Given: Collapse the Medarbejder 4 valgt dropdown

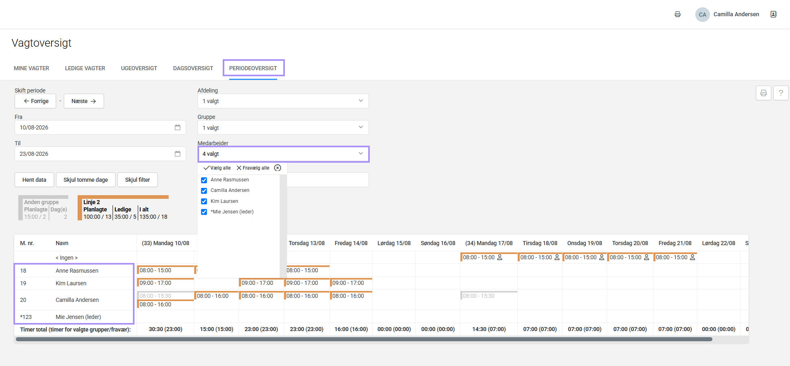Looking at the screenshot, I should (284, 154).
